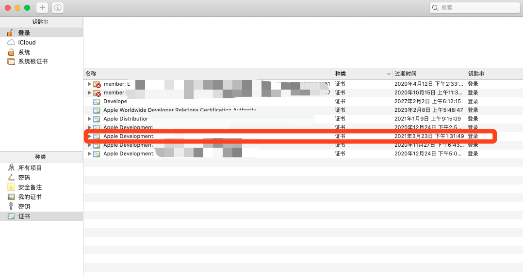Show the 我的证书 category
This screenshot has width=523, height=276.
pos(41,197)
